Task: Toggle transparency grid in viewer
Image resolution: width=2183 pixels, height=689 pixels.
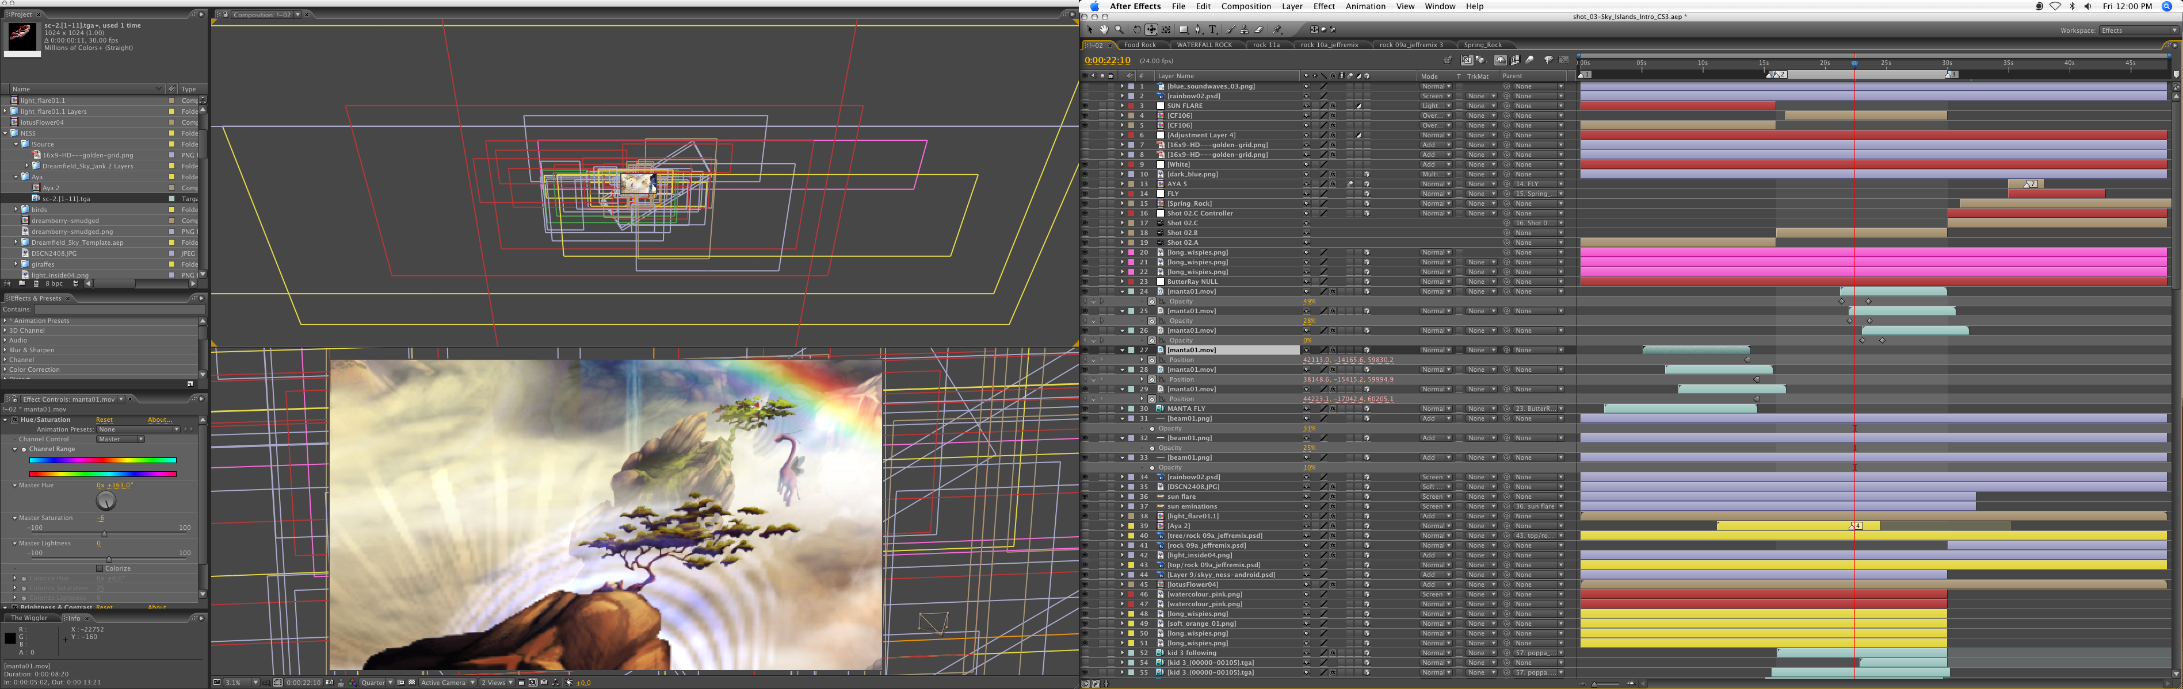Action: (x=412, y=682)
